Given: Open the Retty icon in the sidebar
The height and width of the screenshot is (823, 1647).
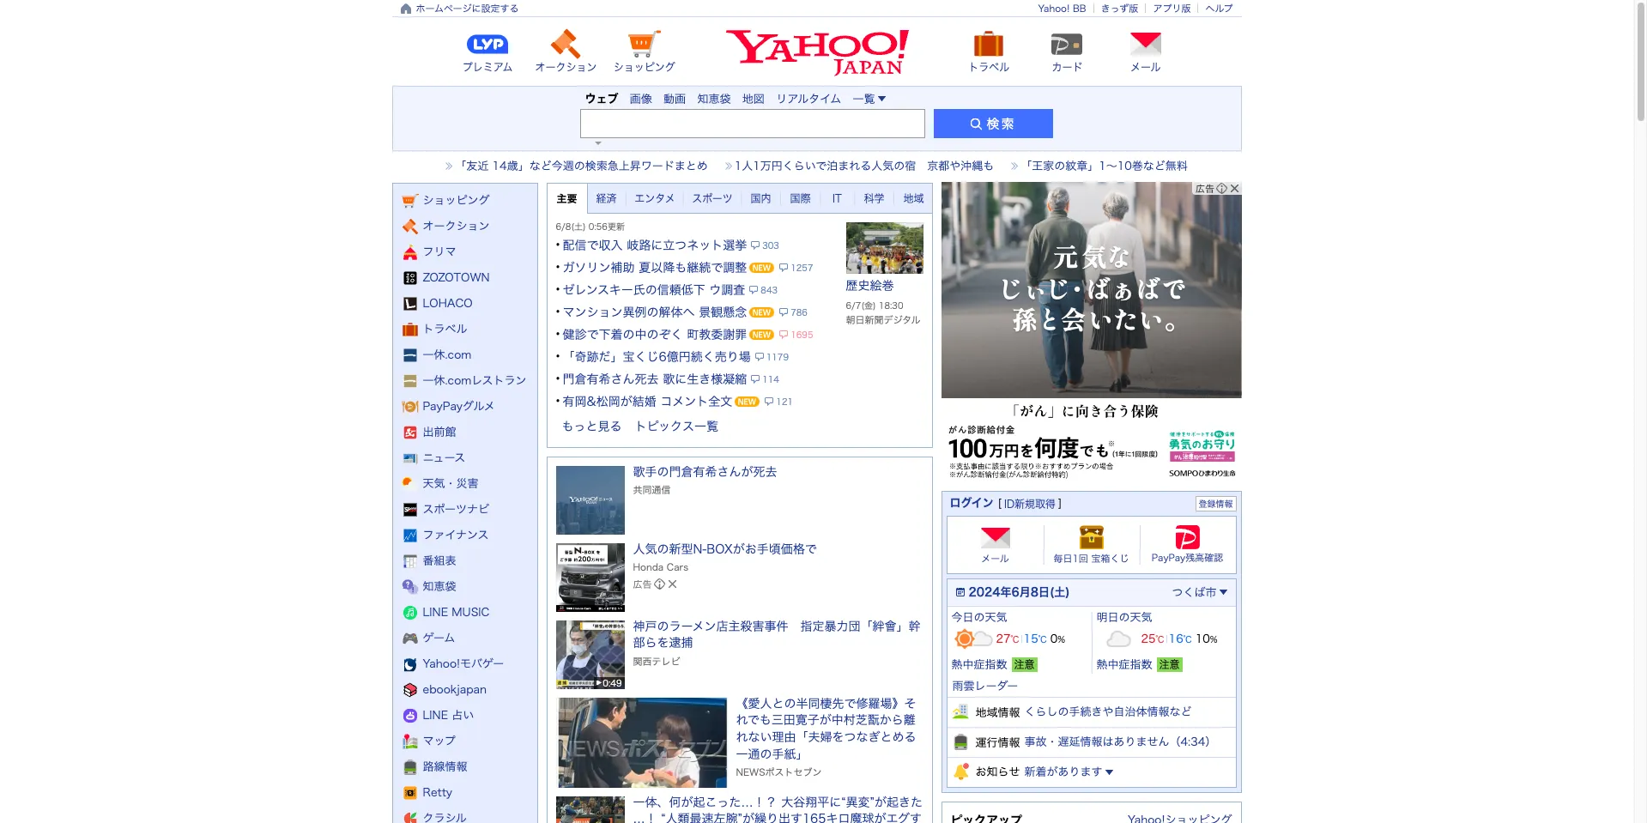Looking at the screenshot, I should 410,793.
